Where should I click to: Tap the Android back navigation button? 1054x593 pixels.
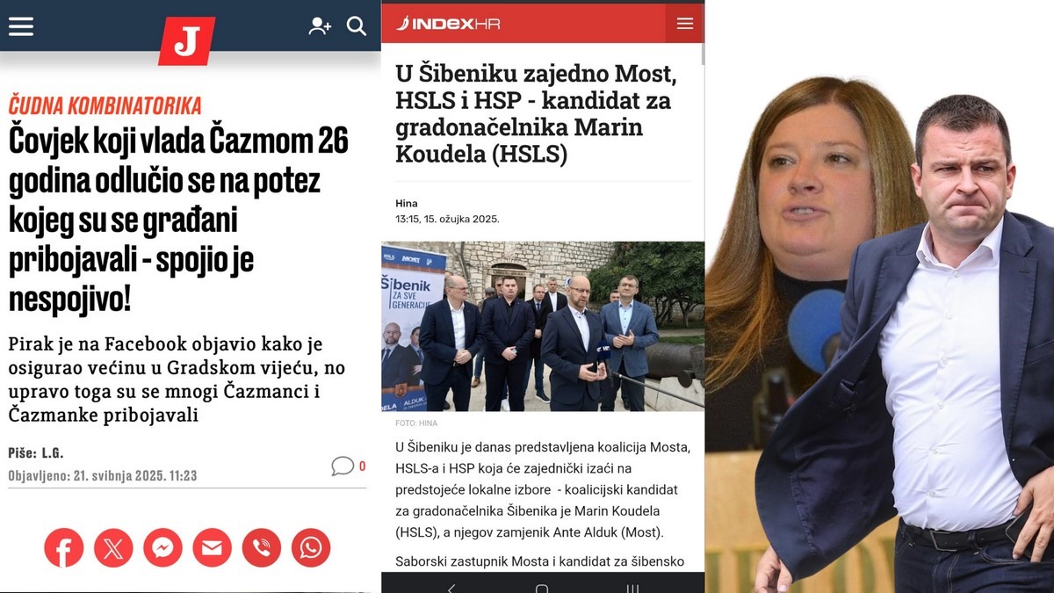pos(453,587)
